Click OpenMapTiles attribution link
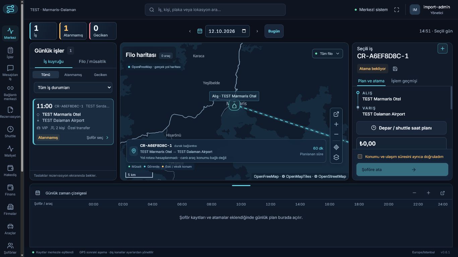Image resolution: width=458 pixels, height=257 pixels. tap(298, 176)
